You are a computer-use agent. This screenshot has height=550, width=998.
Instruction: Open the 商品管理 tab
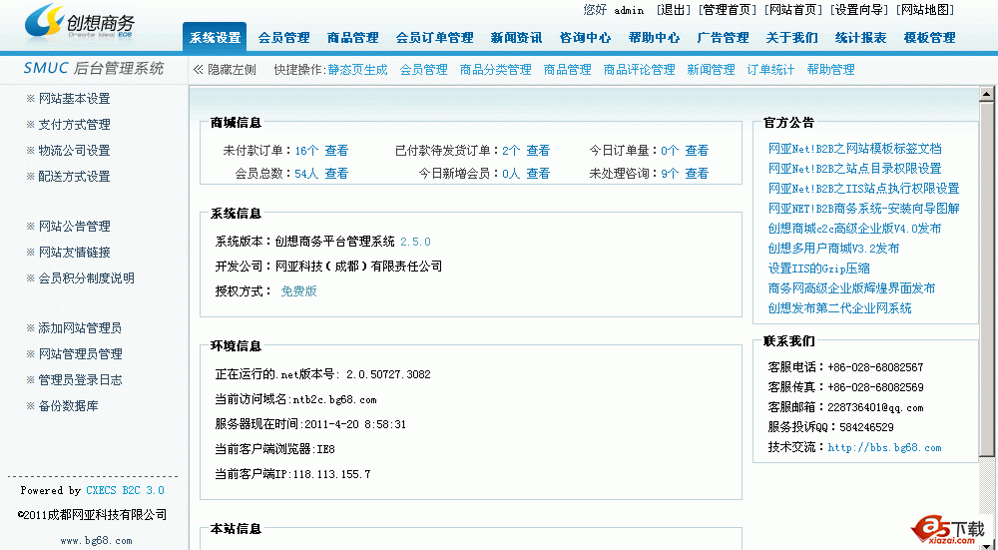pos(352,38)
